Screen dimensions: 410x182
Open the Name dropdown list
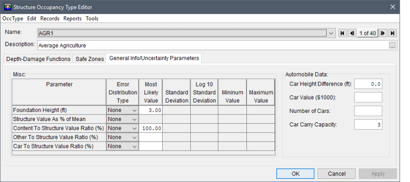coord(331,33)
